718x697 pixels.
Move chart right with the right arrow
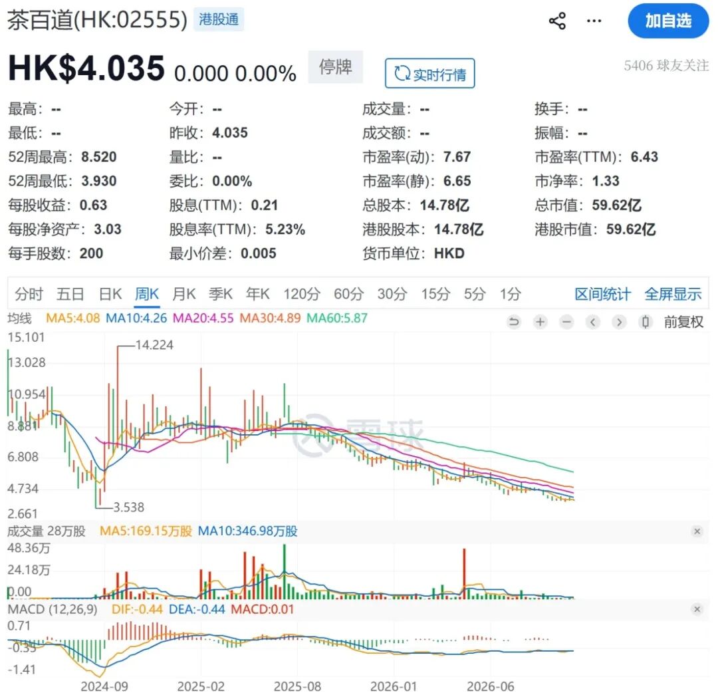(x=619, y=322)
